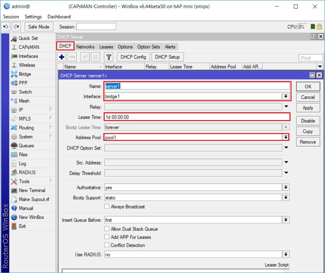The height and width of the screenshot is (273, 325).
Task: Click the DHCP Setup button
Action: click(167, 57)
